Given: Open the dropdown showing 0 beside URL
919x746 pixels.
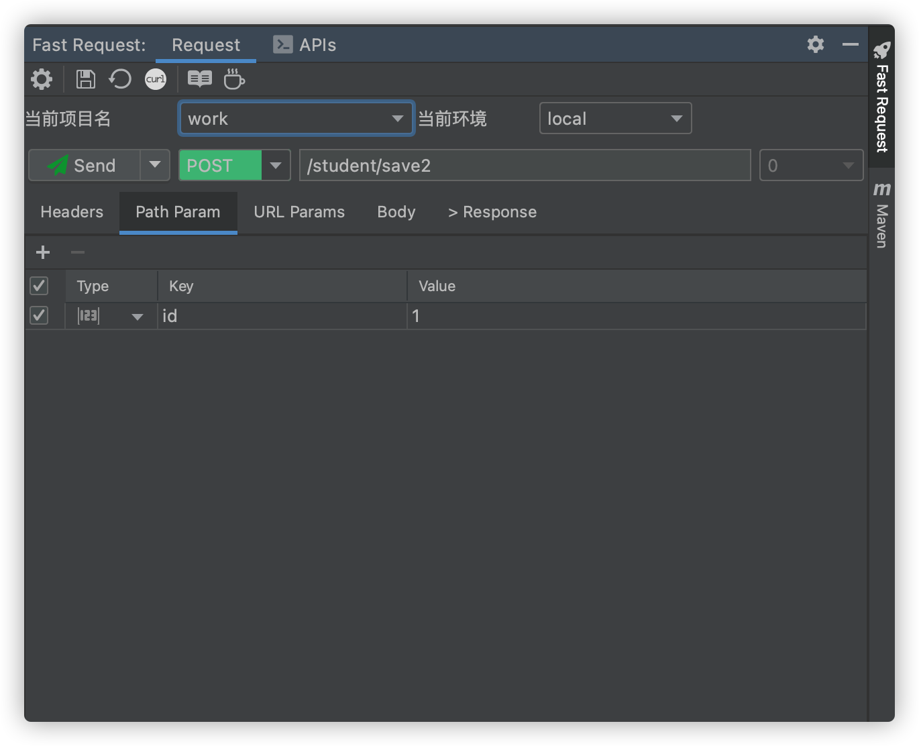Looking at the screenshot, I should [x=811, y=165].
